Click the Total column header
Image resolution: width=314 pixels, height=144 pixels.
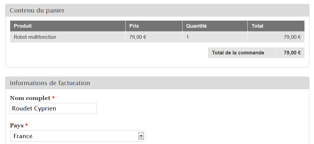click(257, 26)
